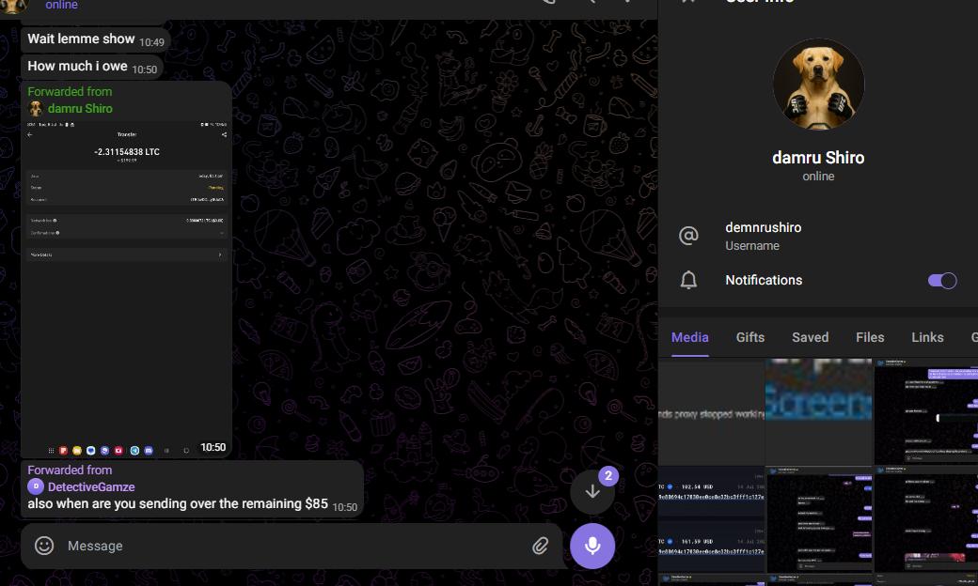Image resolution: width=978 pixels, height=586 pixels.
Task: View the large dog profile picture
Action: click(818, 85)
